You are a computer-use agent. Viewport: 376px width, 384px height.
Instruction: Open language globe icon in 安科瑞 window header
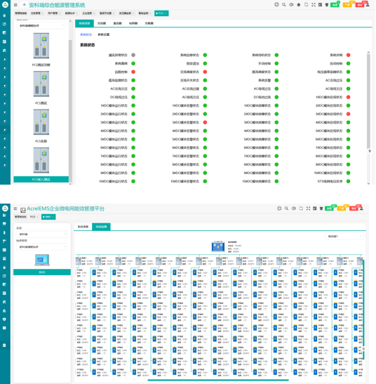[x=276, y=4]
